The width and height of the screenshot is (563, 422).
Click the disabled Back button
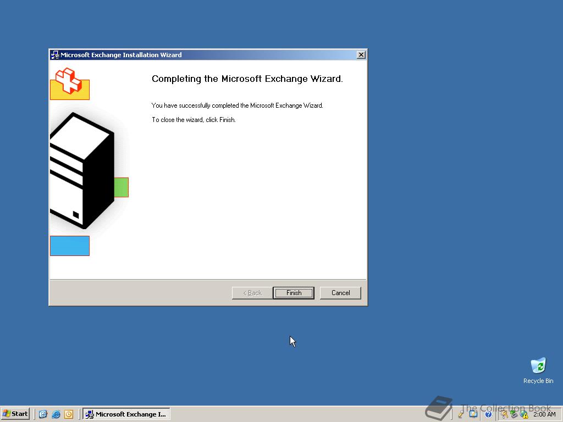click(x=252, y=293)
